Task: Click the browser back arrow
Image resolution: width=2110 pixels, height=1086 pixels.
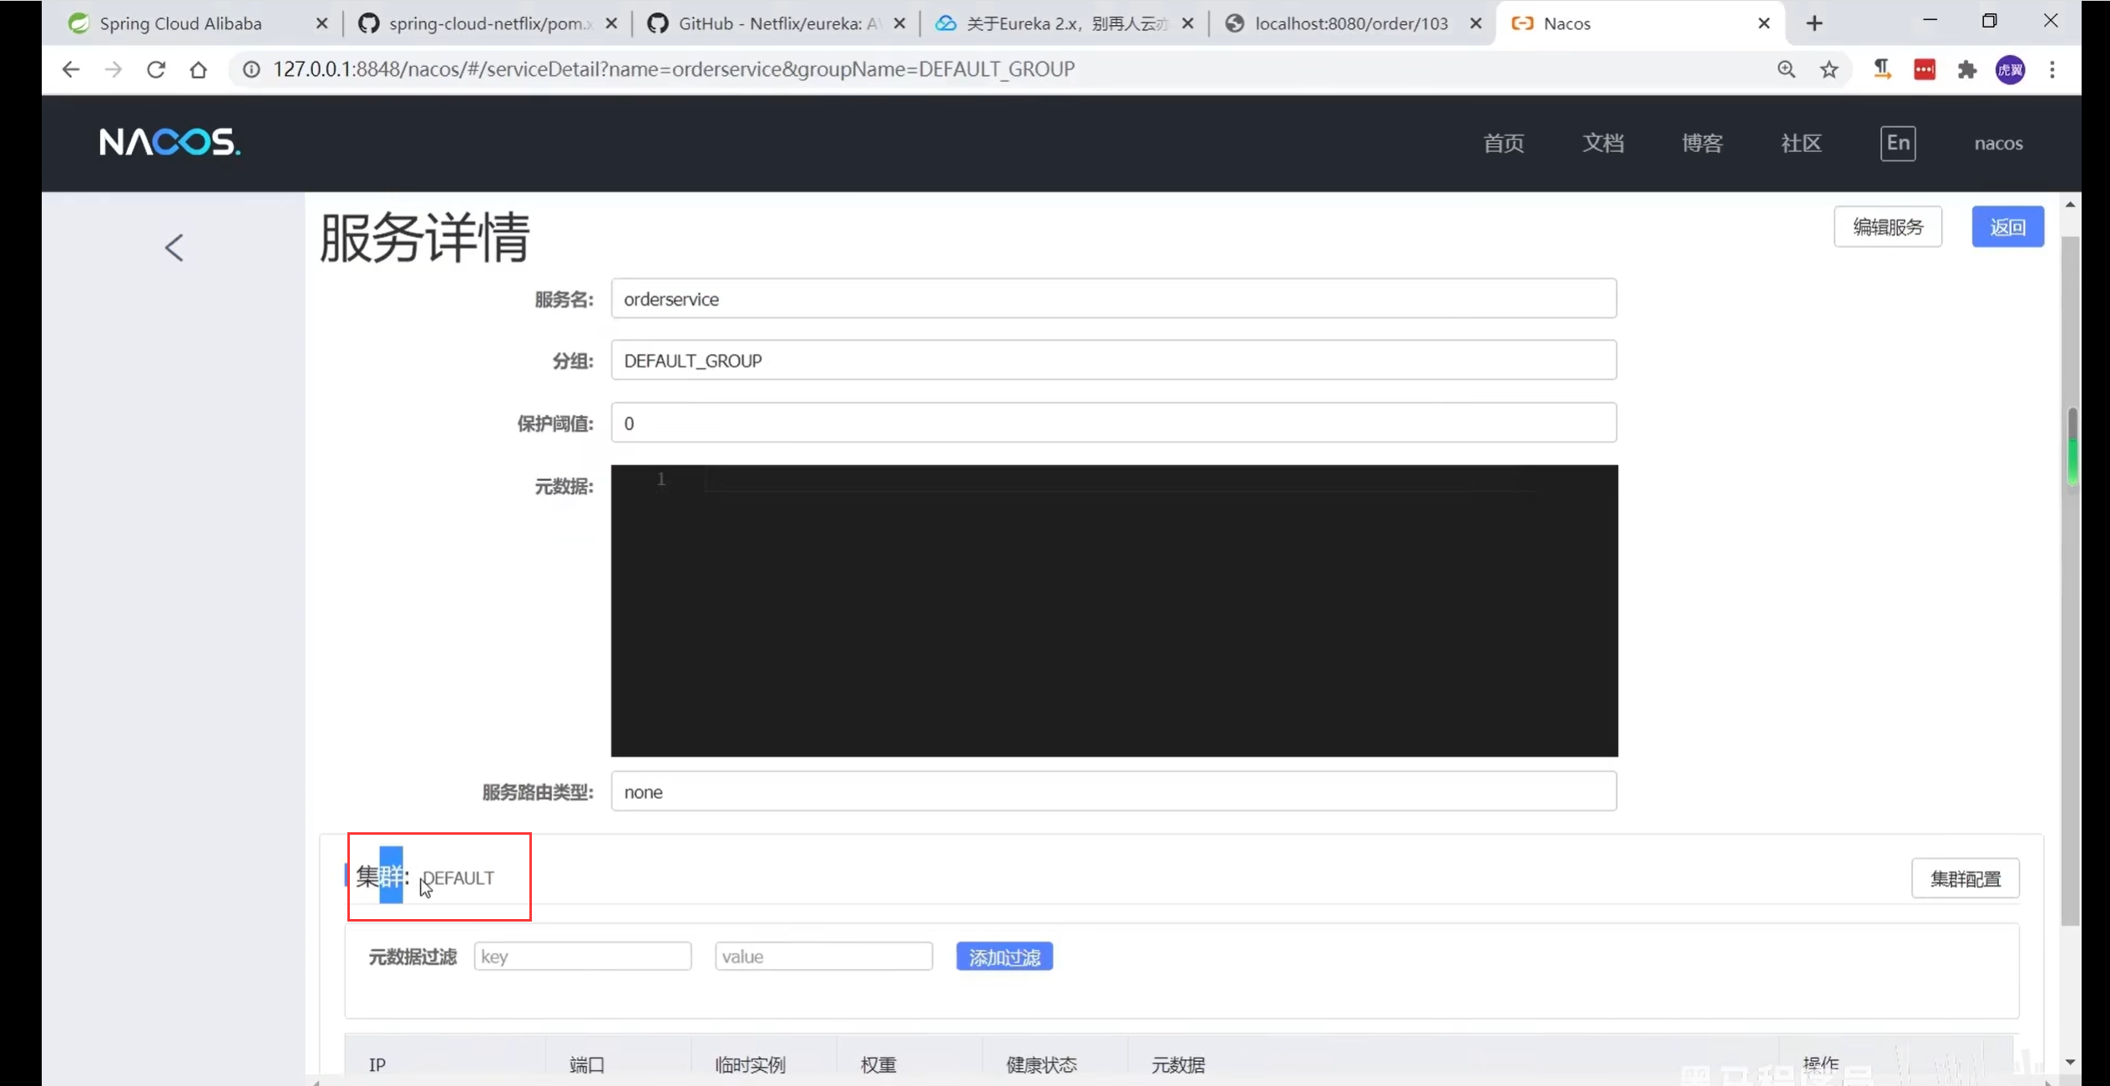Action: (x=71, y=69)
